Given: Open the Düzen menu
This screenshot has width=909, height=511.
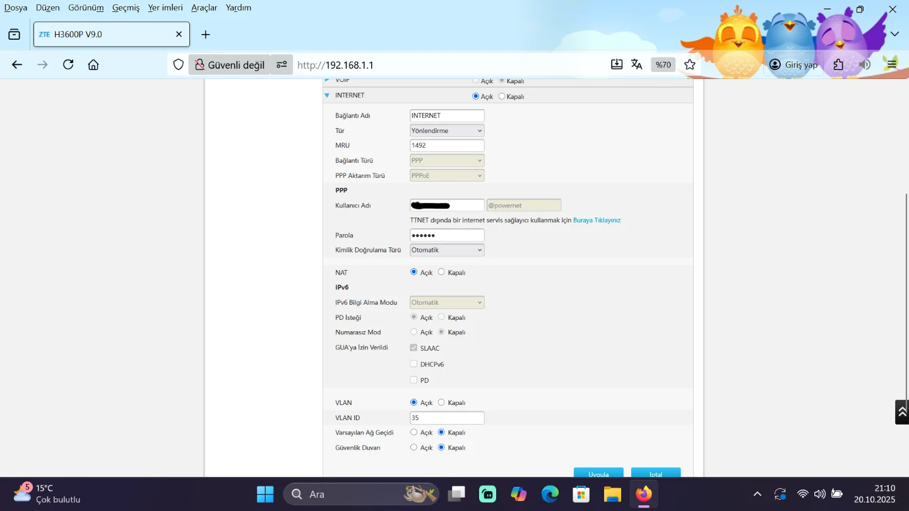Looking at the screenshot, I should tap(47, 8).
